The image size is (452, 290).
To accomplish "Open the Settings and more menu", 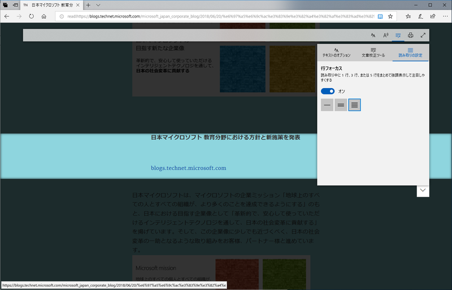I will (x=445, y=16).
